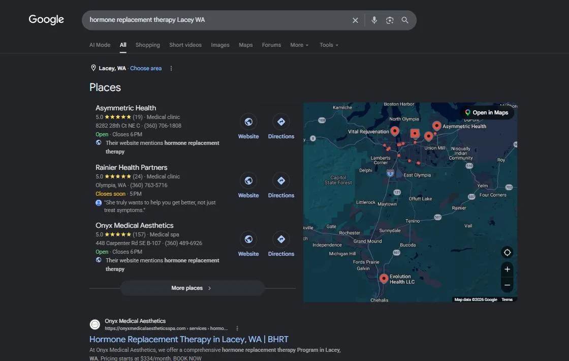Center map on my location
This screenshot has height=361, width=569.
(x=508, y=252)
